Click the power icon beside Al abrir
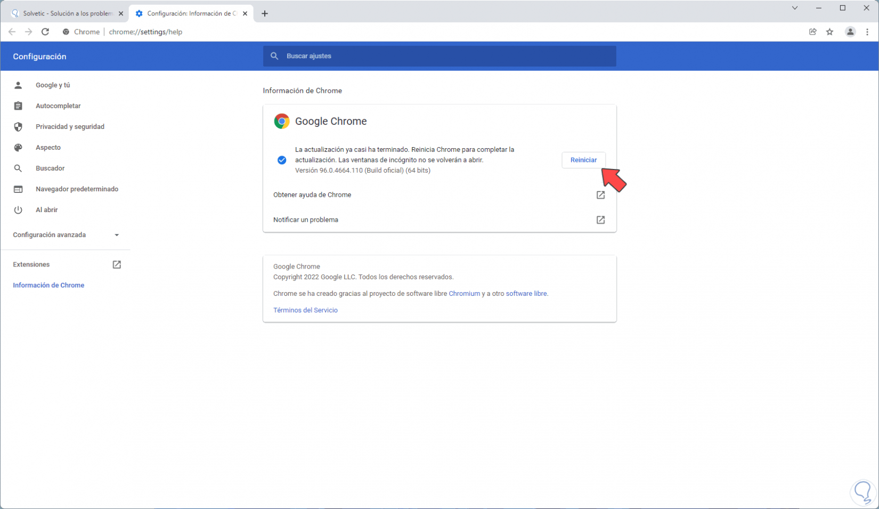Image resolution: width=879 pixels, height=509 pixels. pyautogui.click(x=18, y=210)
